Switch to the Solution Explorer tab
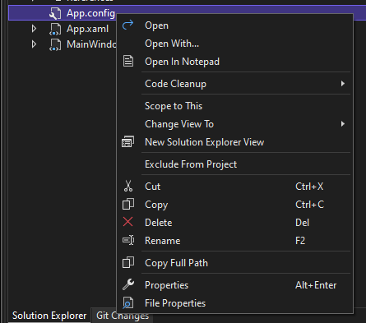Screen dimensions: 366x323 49,316
